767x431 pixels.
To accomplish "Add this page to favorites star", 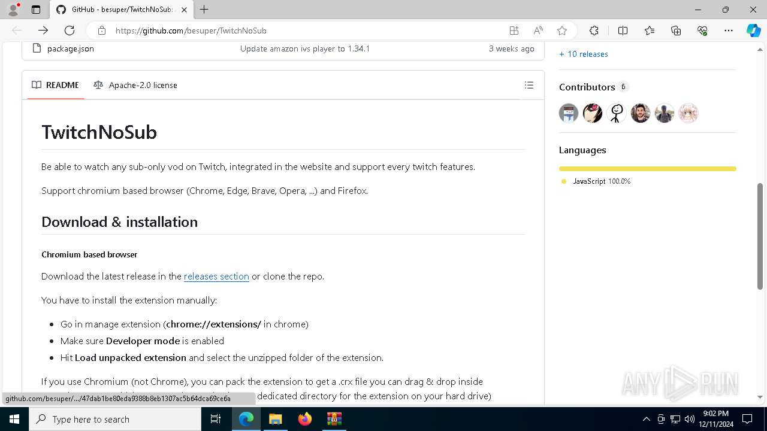I will tap(562, 31).
